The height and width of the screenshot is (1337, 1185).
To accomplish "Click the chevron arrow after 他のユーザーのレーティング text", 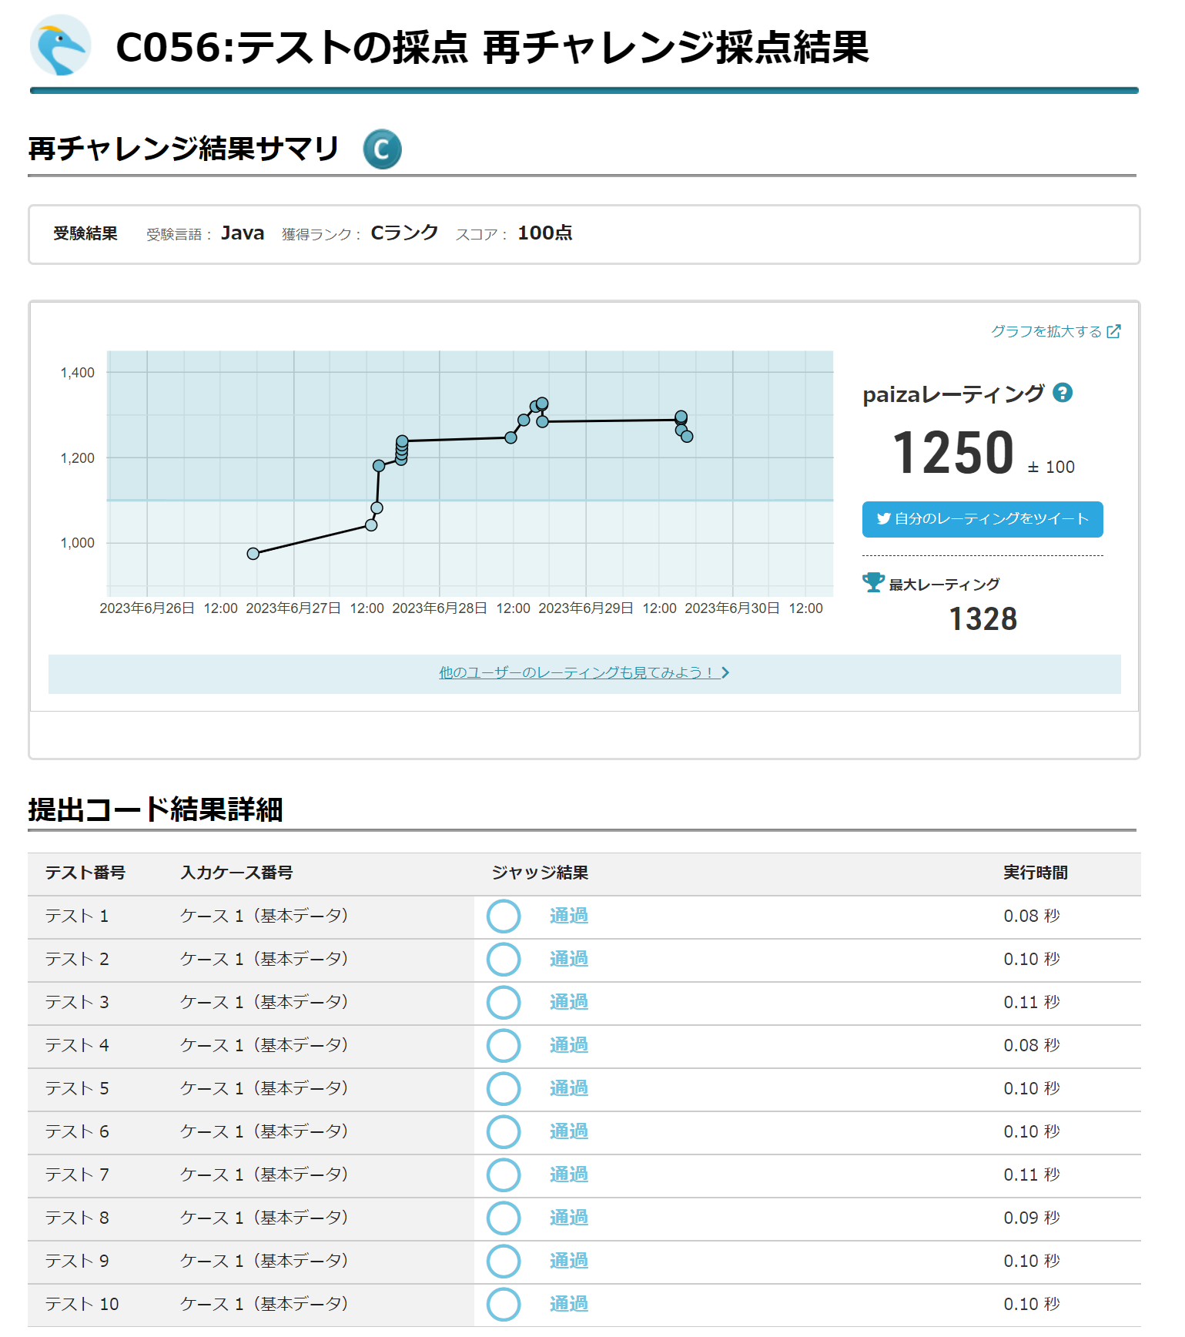I will click(x=725, y=673).
